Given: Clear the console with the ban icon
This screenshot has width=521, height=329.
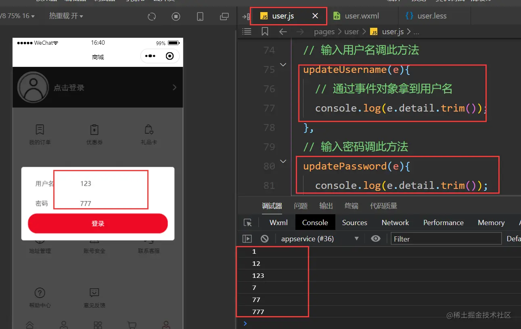Looking at the screenshot, I should pos(265,239).
